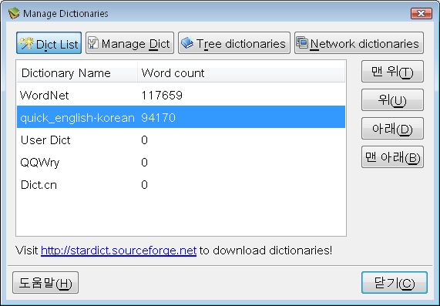This screenshot has height=306, width=440.
Task: Click the 위(U) move-up button
Action: point(392,100)
